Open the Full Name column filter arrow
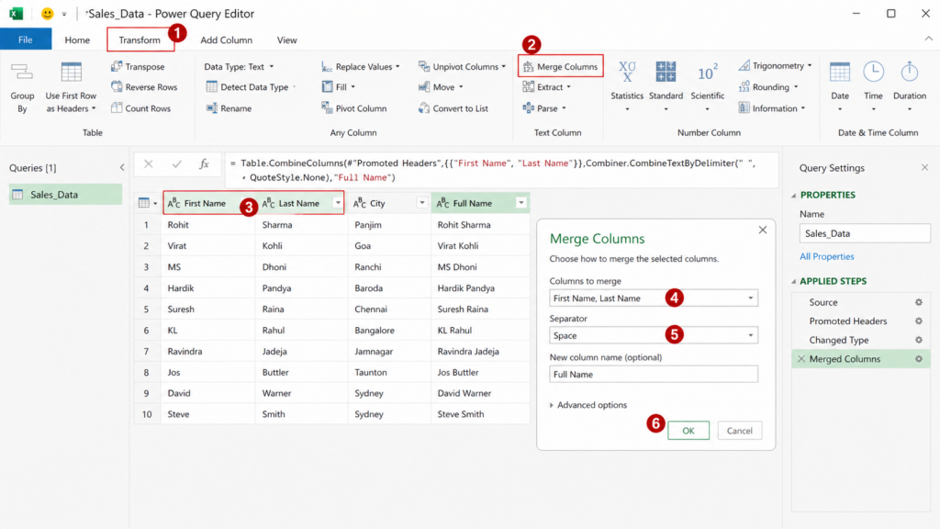The image size is (940, 529). click(521, 203)
